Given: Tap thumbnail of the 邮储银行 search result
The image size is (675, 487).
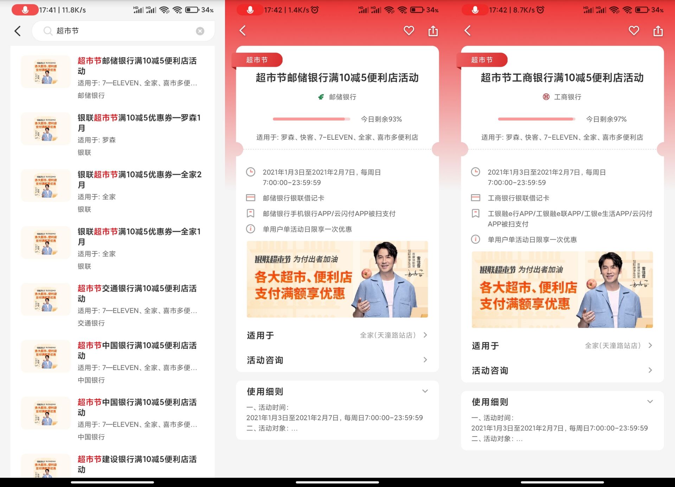Looking at the screenshot, I should (46, 72).
